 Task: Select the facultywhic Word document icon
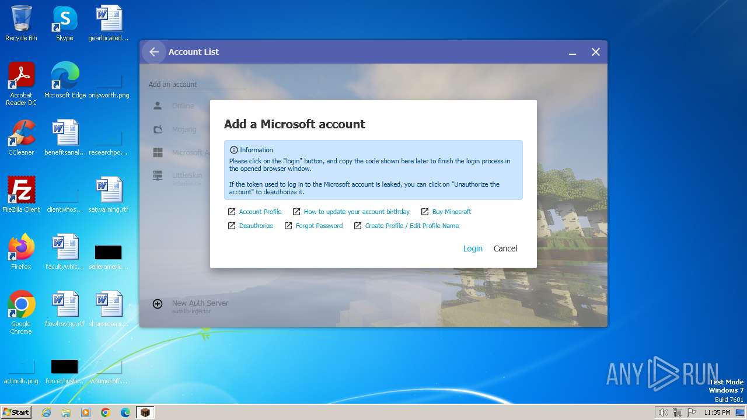click(65, 253)
